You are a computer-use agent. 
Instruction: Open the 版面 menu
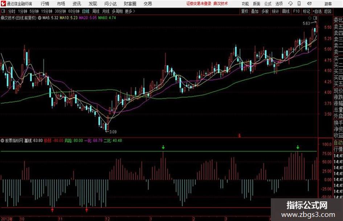pos(257,4)
